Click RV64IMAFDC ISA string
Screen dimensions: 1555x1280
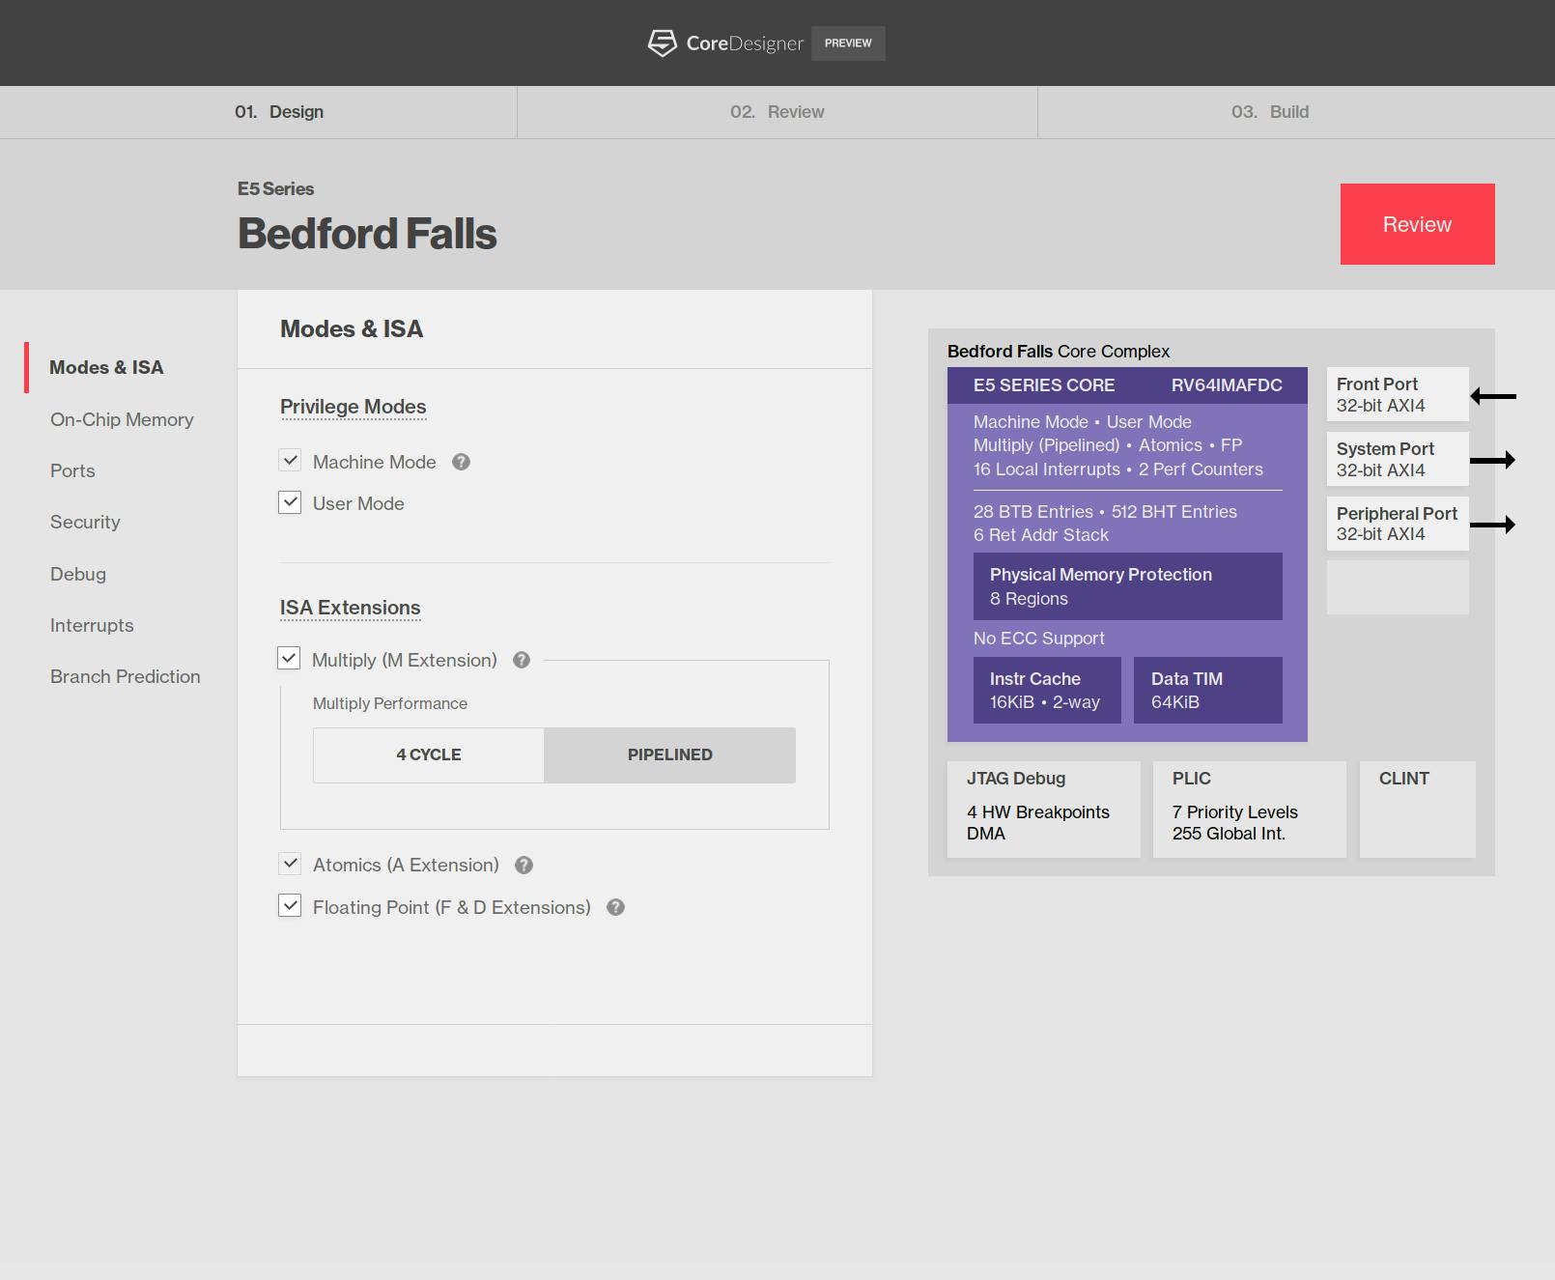point(1227,385)
